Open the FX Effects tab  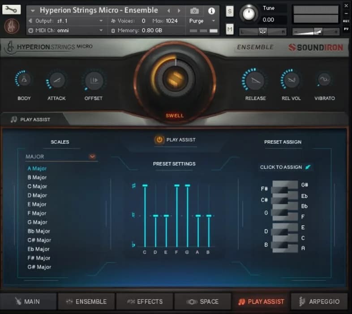click(145, 301)
